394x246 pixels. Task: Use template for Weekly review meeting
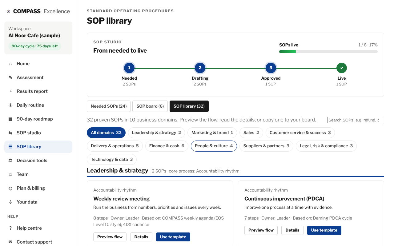pos(173,237)
